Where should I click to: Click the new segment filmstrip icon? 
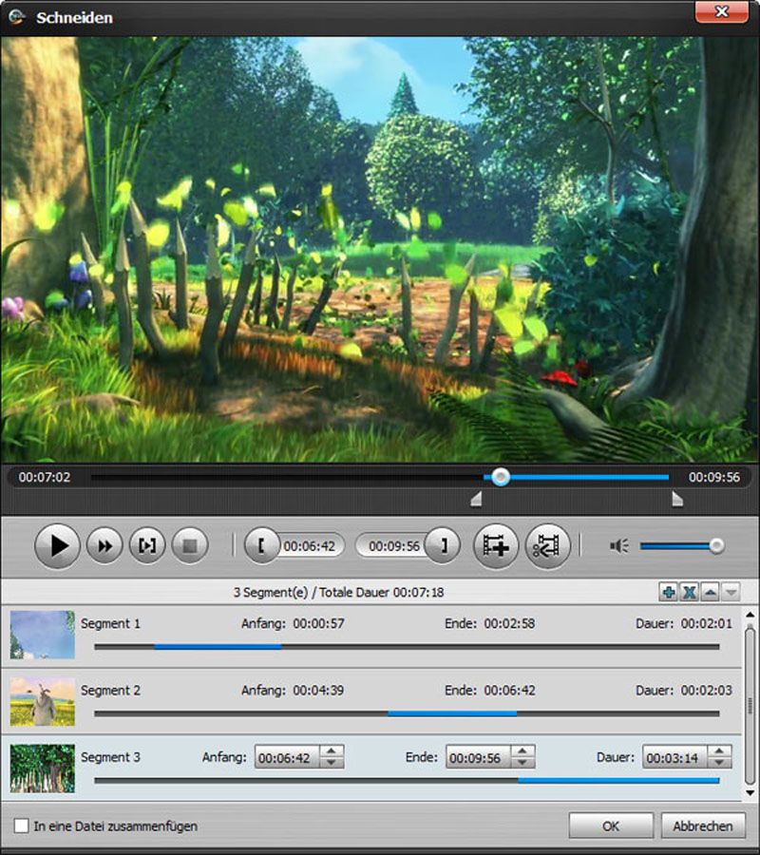coord(496,545)
